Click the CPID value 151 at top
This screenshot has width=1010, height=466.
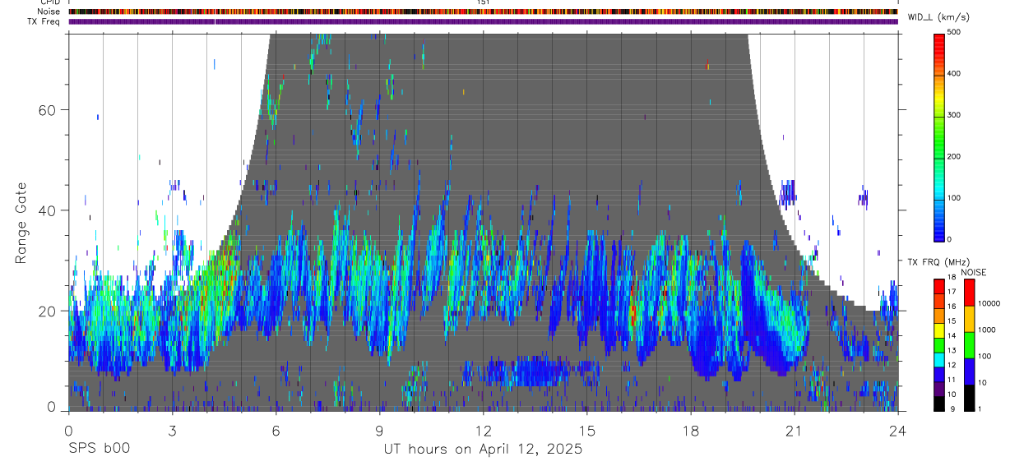point(483,3)
